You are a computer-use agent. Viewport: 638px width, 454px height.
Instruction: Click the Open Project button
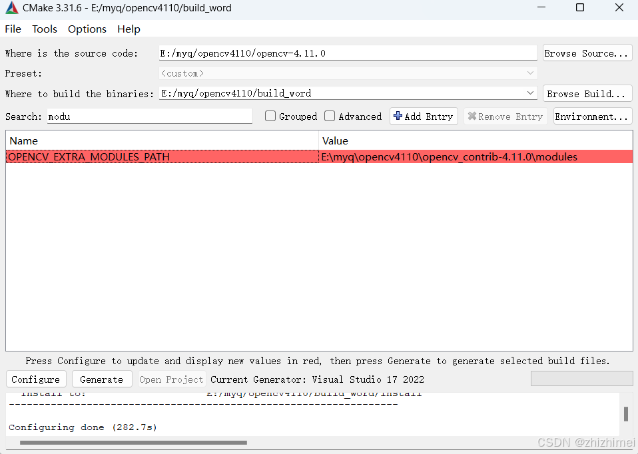coord(172,379)
